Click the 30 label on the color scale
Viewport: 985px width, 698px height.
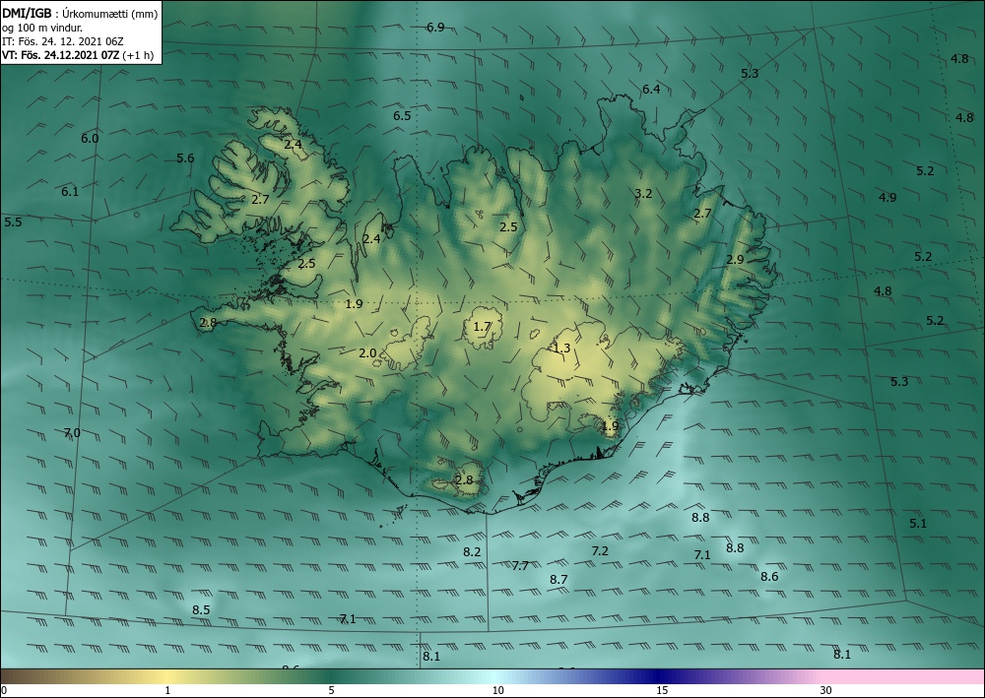pyautogui.click(x=826, y=690)
